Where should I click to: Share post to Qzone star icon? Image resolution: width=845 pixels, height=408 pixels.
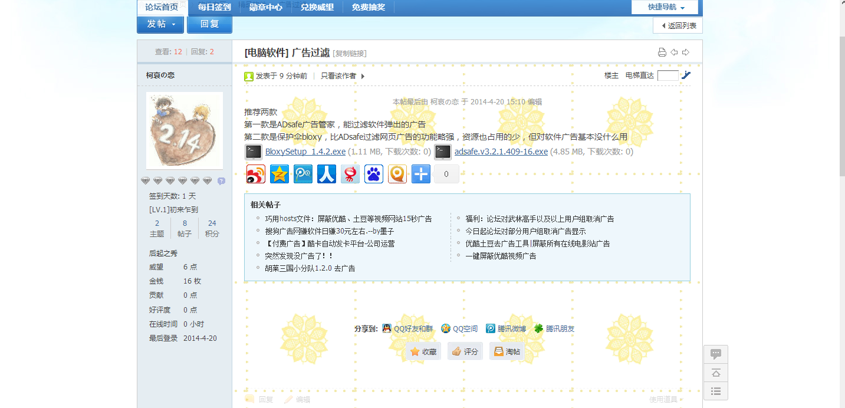280,174
